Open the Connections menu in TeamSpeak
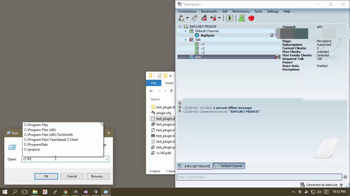350x196 pixels. pos(187,11)
